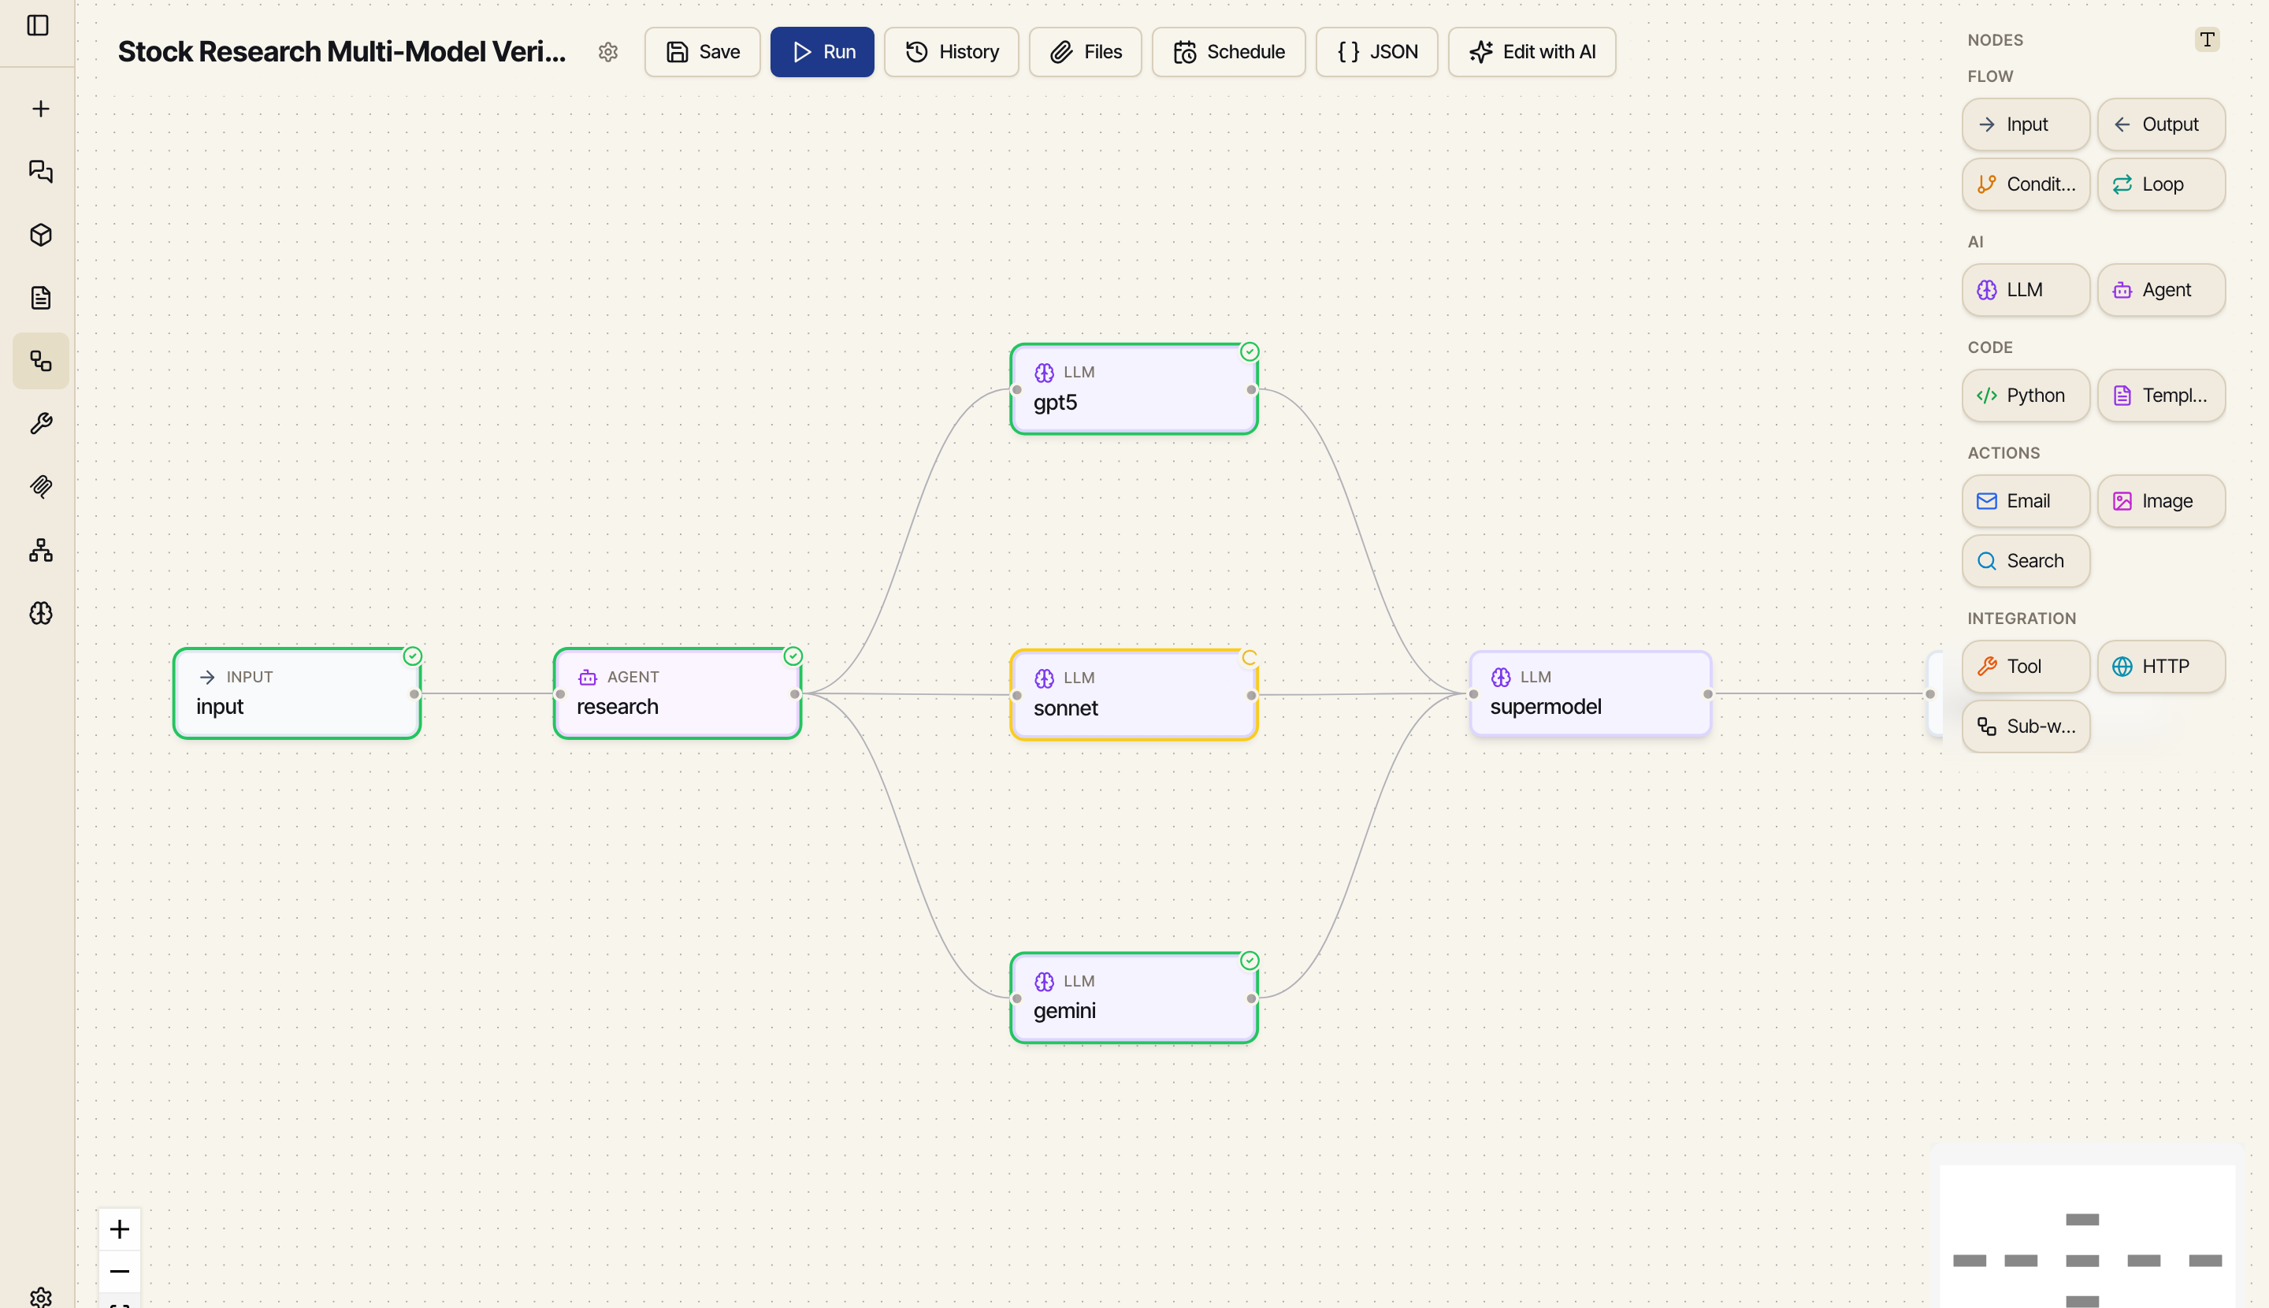2269x1308 pixels.
Task: Open the cube icon in sidebar
Action: (x=40, y=235)
